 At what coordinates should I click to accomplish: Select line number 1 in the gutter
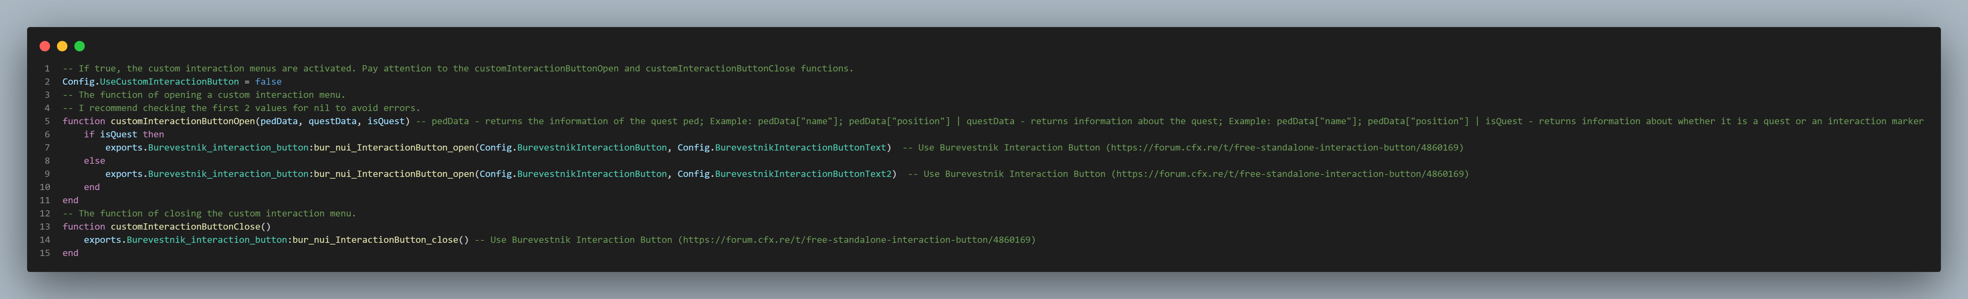(47, 69)
